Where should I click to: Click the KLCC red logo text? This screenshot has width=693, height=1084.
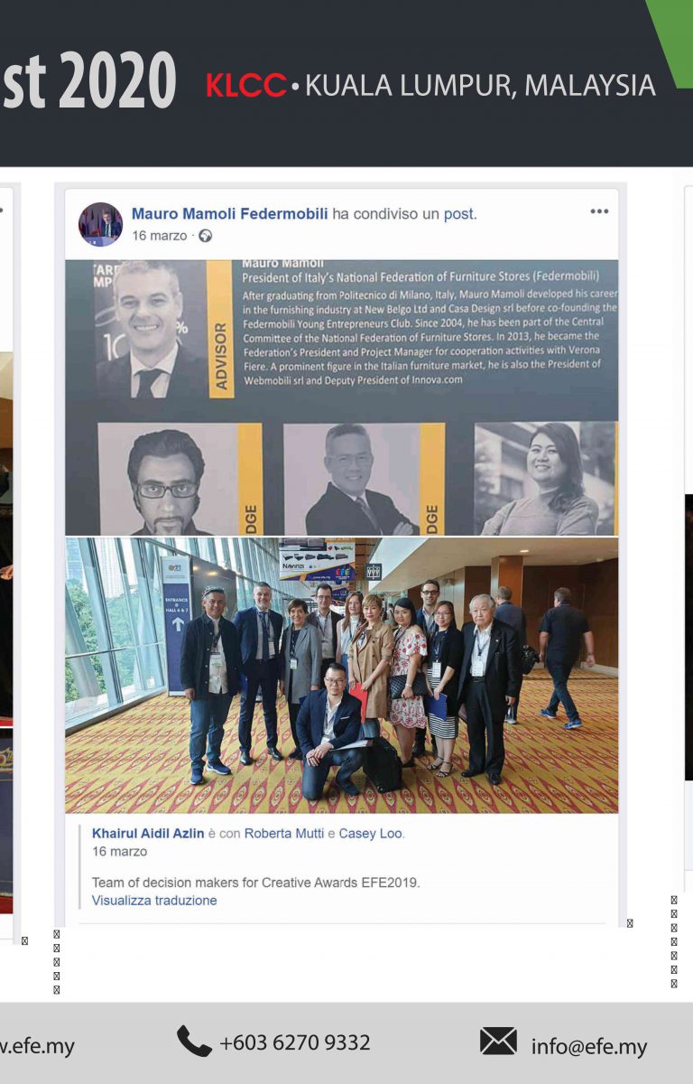coord(246,86)
